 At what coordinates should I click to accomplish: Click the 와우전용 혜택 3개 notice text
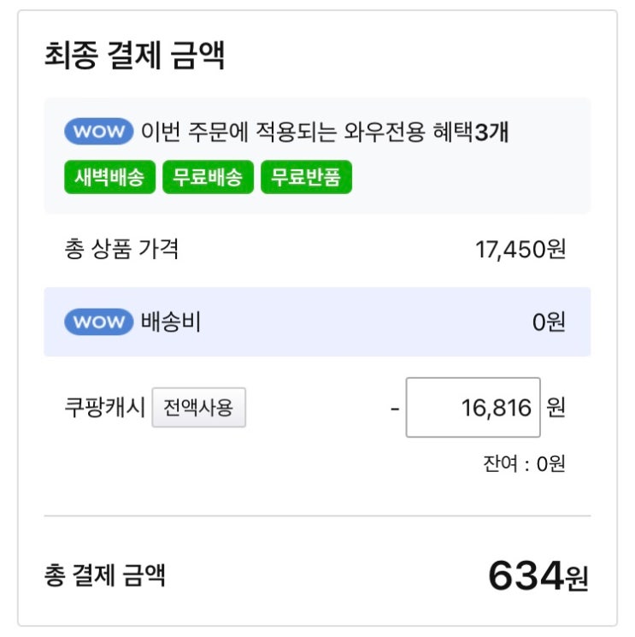tap(325, 133)
